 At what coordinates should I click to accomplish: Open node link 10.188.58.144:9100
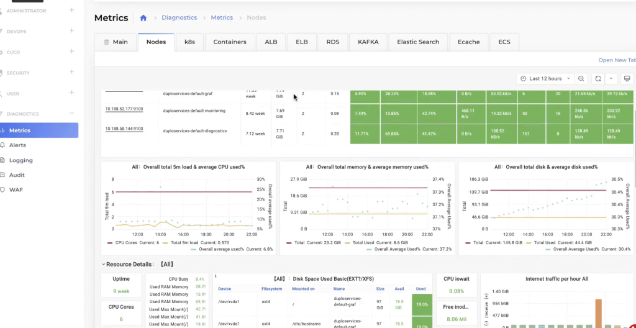(x=124, y=129)
